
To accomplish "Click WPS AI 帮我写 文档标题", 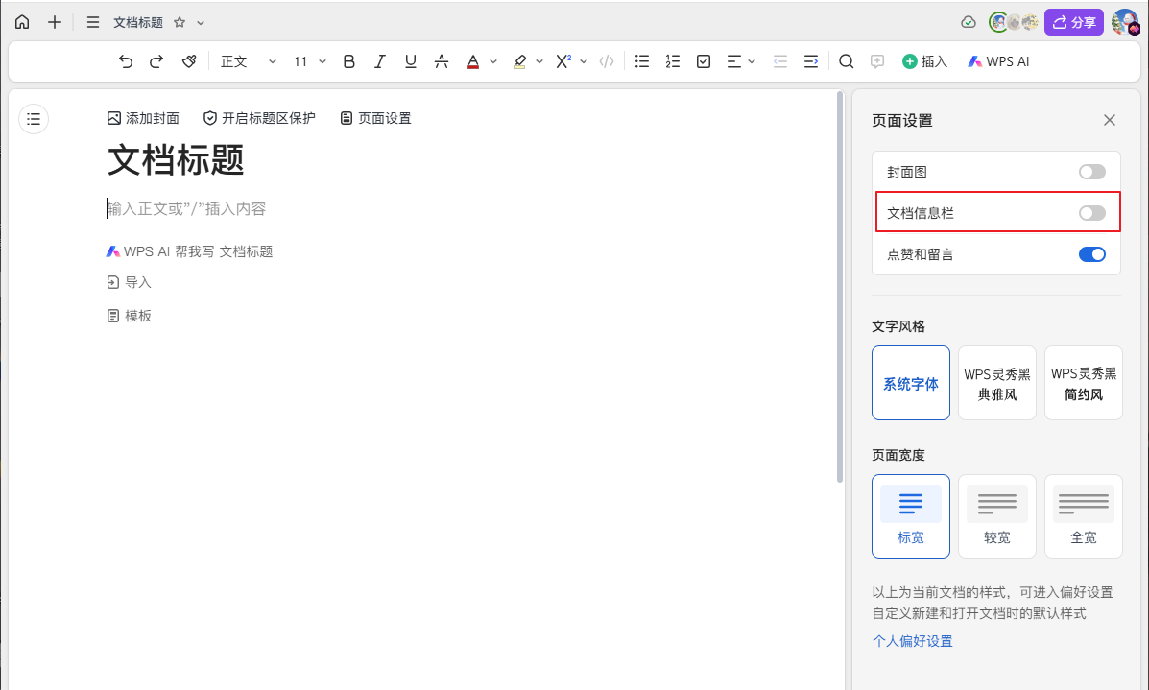I will [189, 251].
